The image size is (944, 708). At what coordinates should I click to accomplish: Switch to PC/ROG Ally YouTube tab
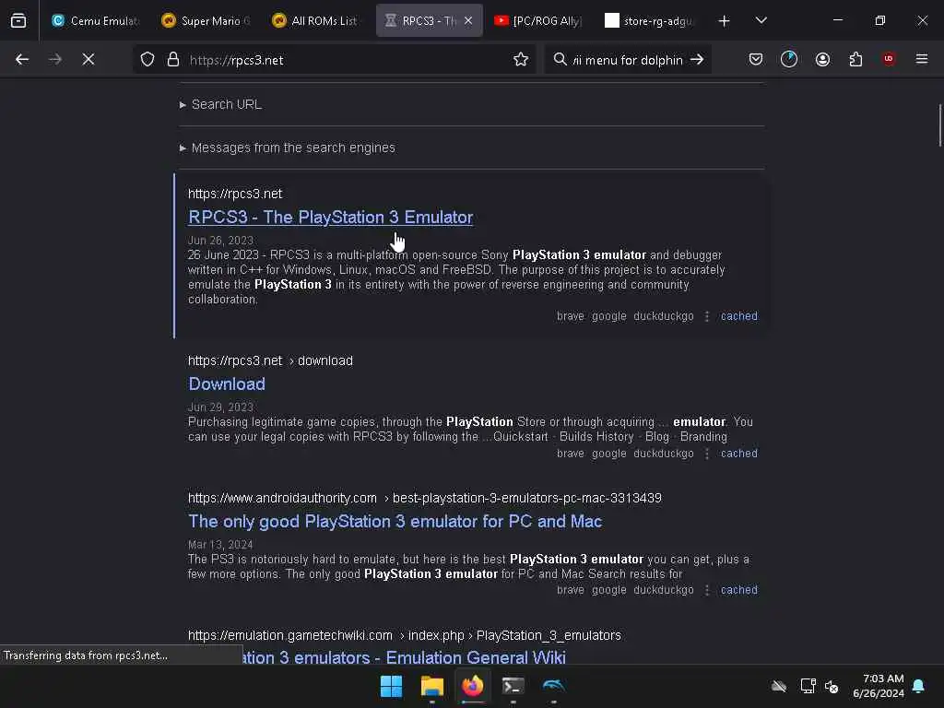(537, 20)
